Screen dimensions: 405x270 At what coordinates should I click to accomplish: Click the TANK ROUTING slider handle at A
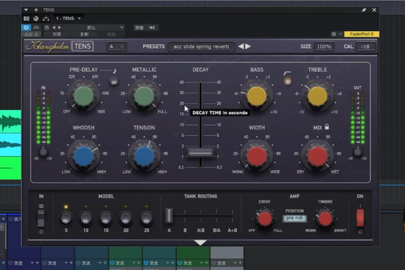169,215
